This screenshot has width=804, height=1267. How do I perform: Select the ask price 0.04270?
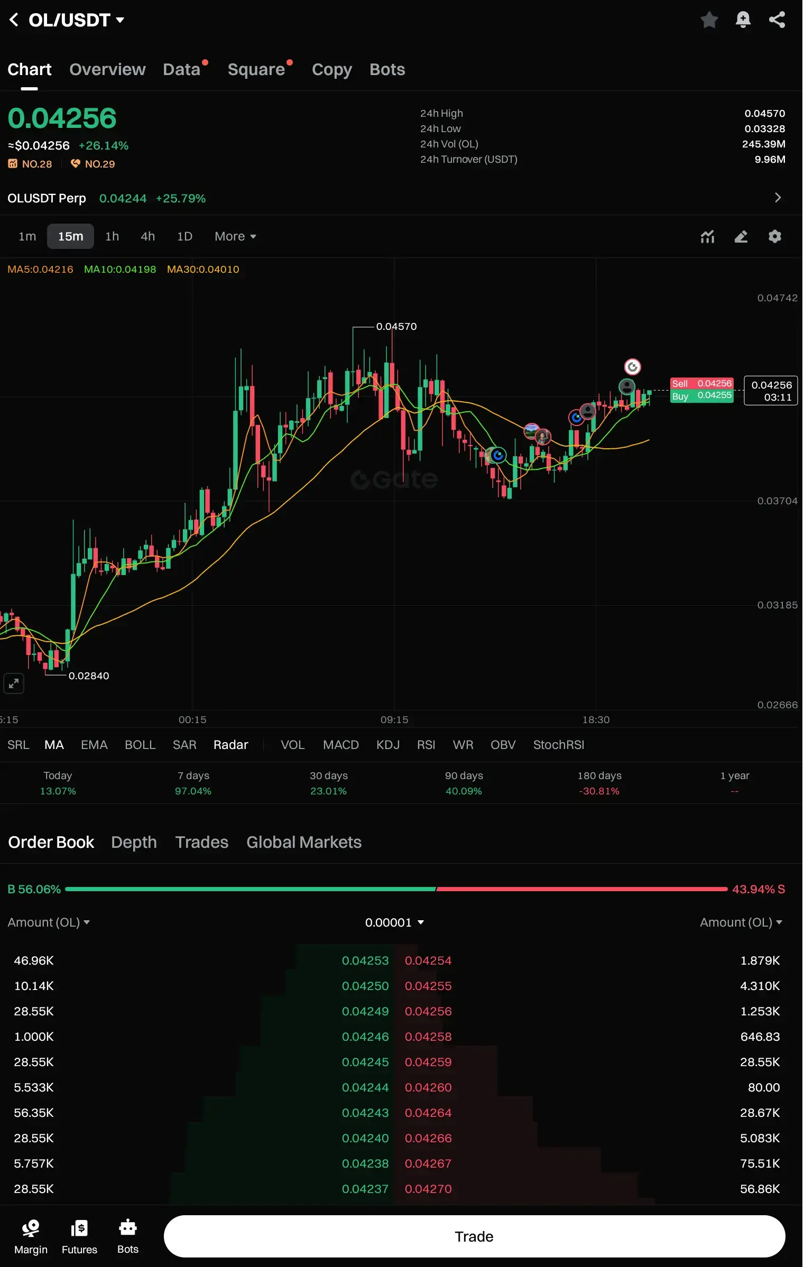428,1189
